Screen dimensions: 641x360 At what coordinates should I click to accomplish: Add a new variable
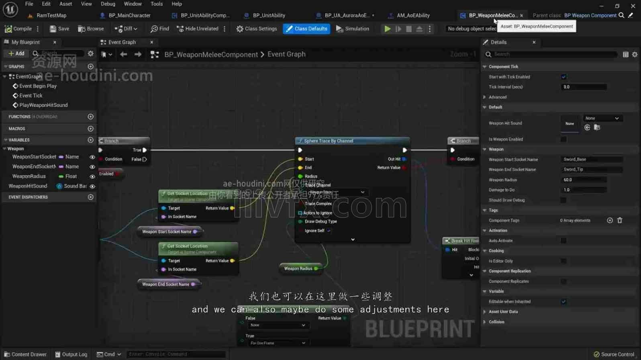(91, 140)
